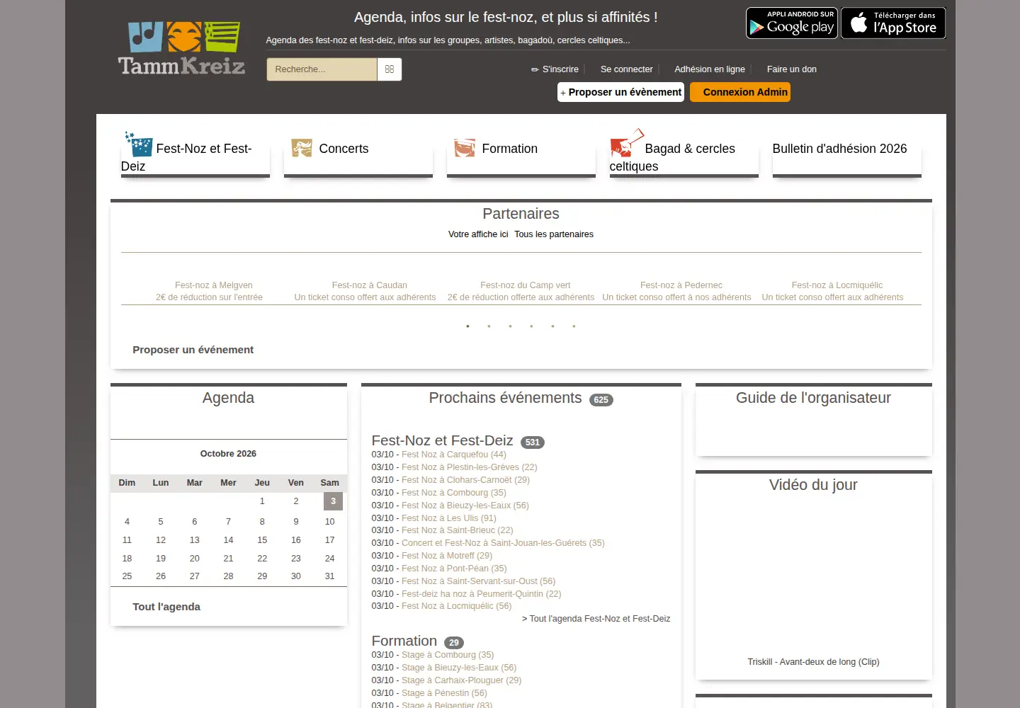Open Fest Noz à Saint-Servant-sur-Oust (56)
This screenshot has height=708, width=1020.
tap(478, 581)
